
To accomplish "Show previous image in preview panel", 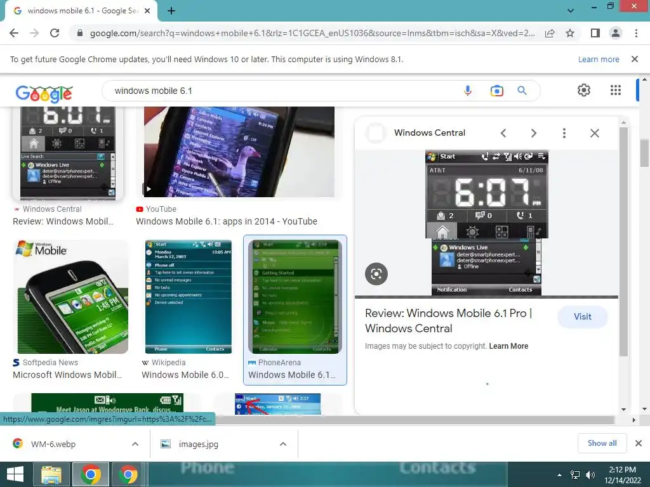I will 503,133.
